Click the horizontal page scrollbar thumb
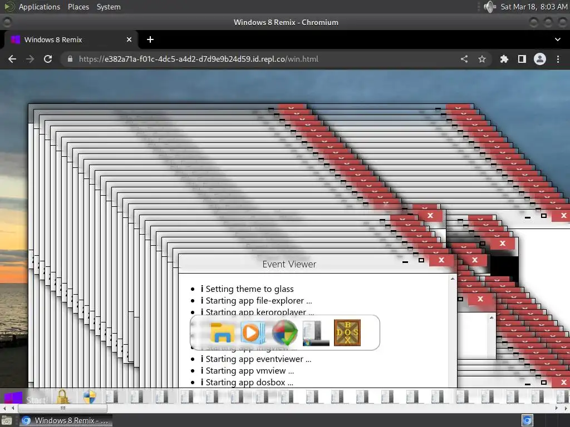 click(62, 409)
